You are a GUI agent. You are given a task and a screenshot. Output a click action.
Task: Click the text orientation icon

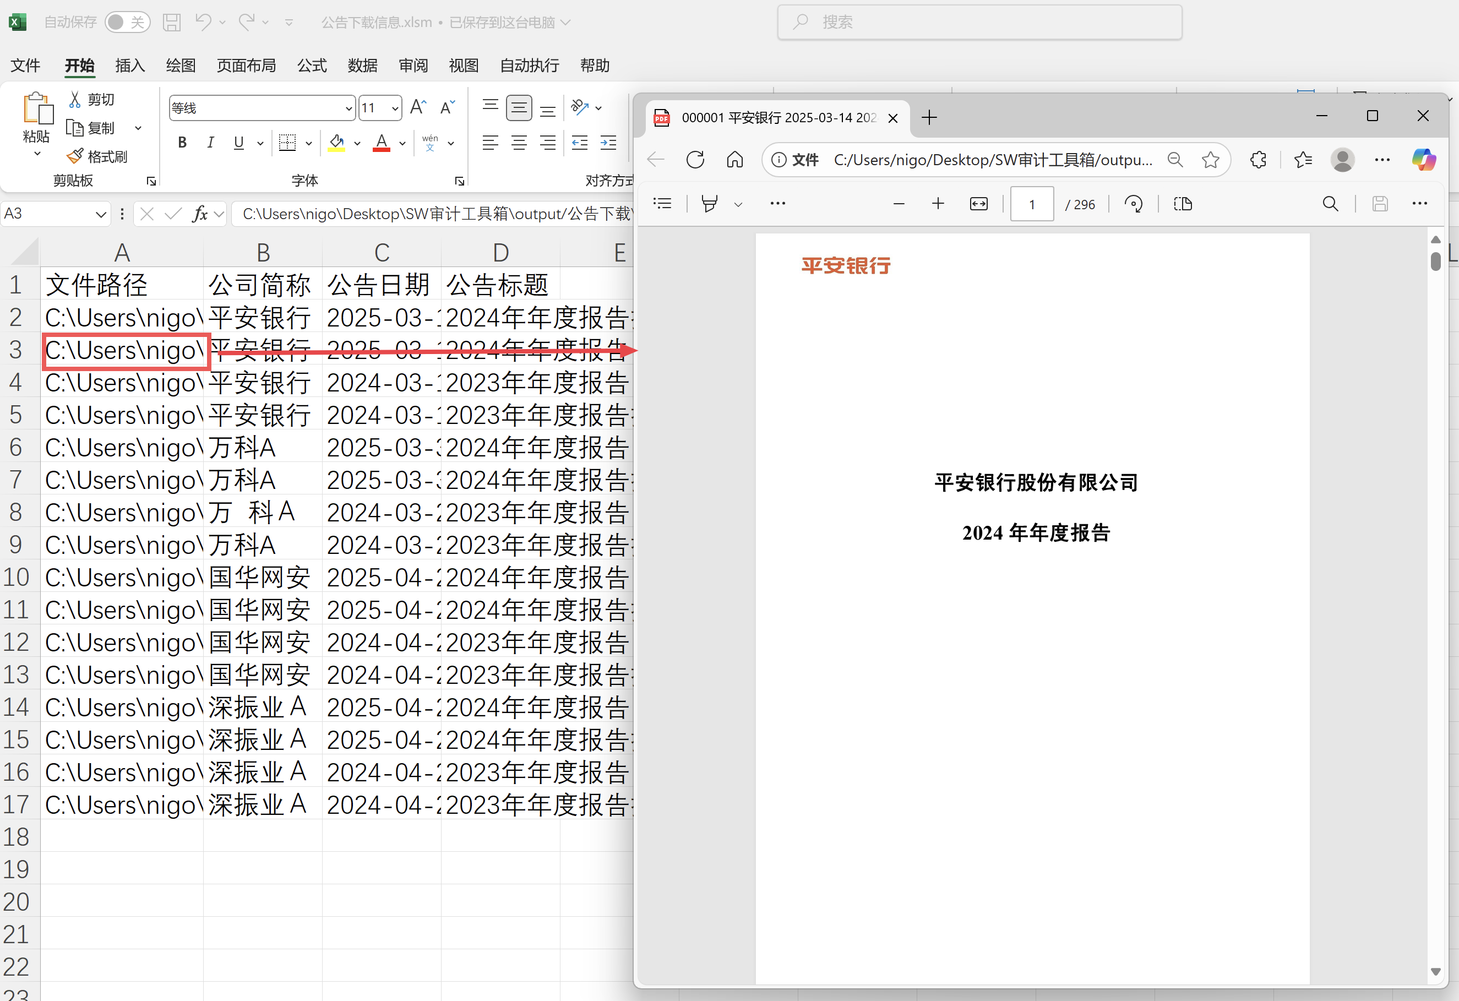(x=579, y=107)
